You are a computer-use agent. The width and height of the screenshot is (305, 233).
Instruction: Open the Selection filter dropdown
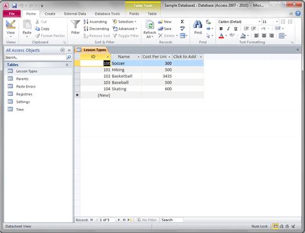pyautogui.click(x=125, y=22)
